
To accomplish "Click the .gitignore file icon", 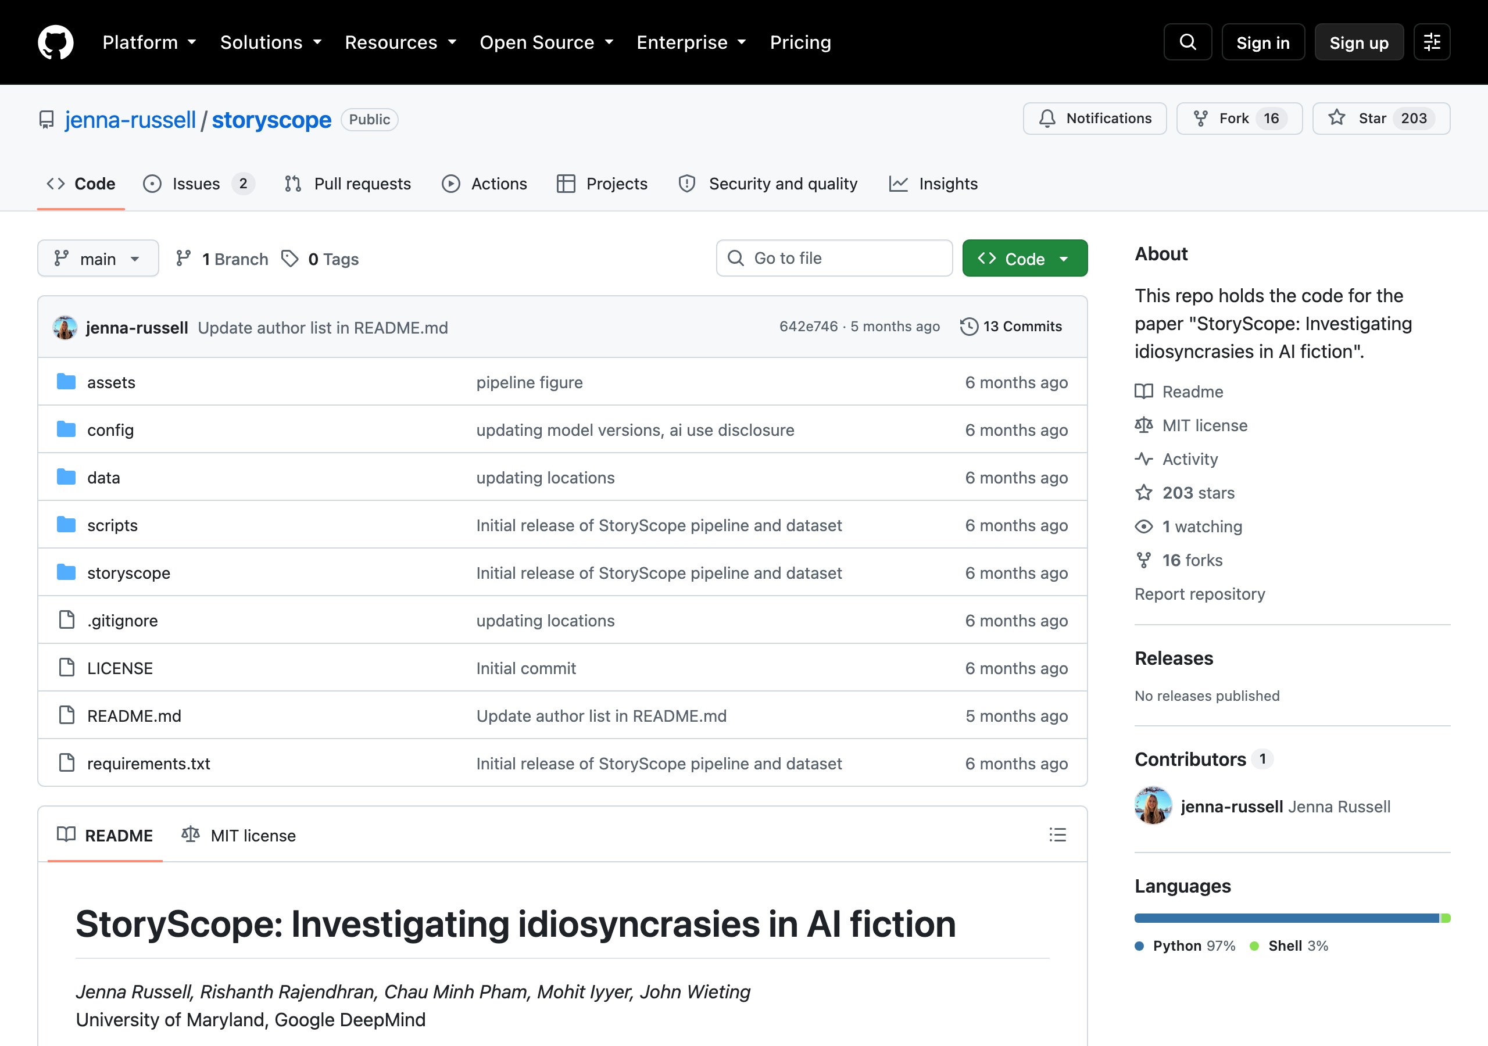I will coord(66,620).
